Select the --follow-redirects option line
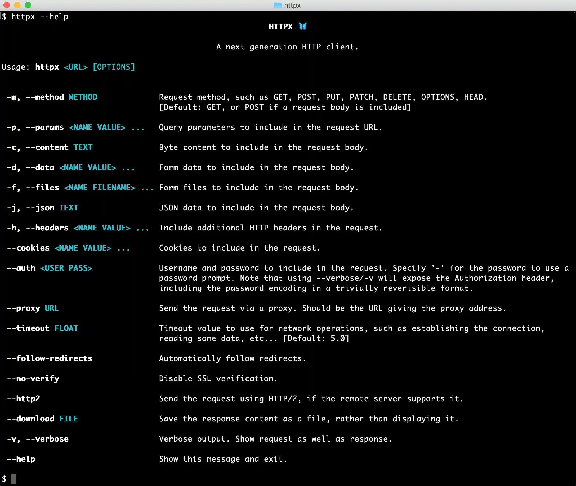 click(x=50, y=358)
